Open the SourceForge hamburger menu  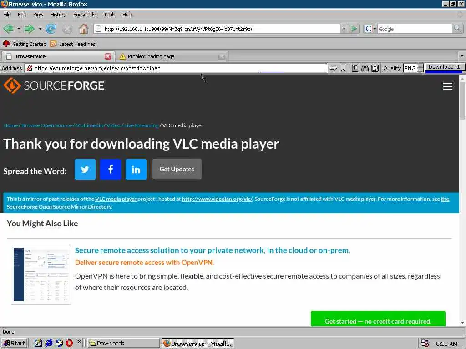pyautogui.click(x=448, y=86)
